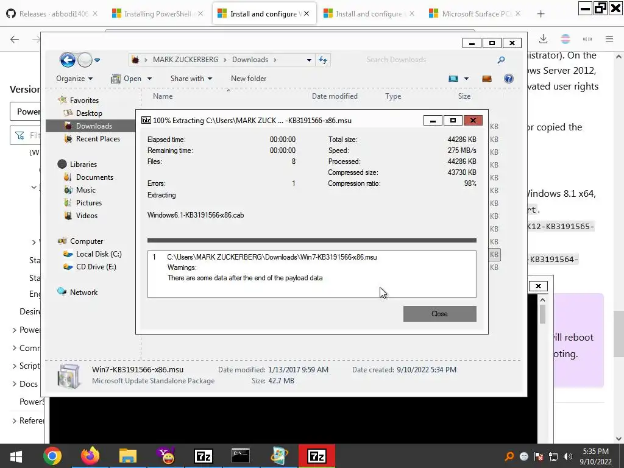Open the Pictures library

tap(89, 202)
